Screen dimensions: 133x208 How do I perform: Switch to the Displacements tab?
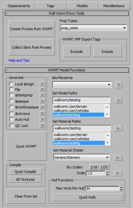(19, 6)
